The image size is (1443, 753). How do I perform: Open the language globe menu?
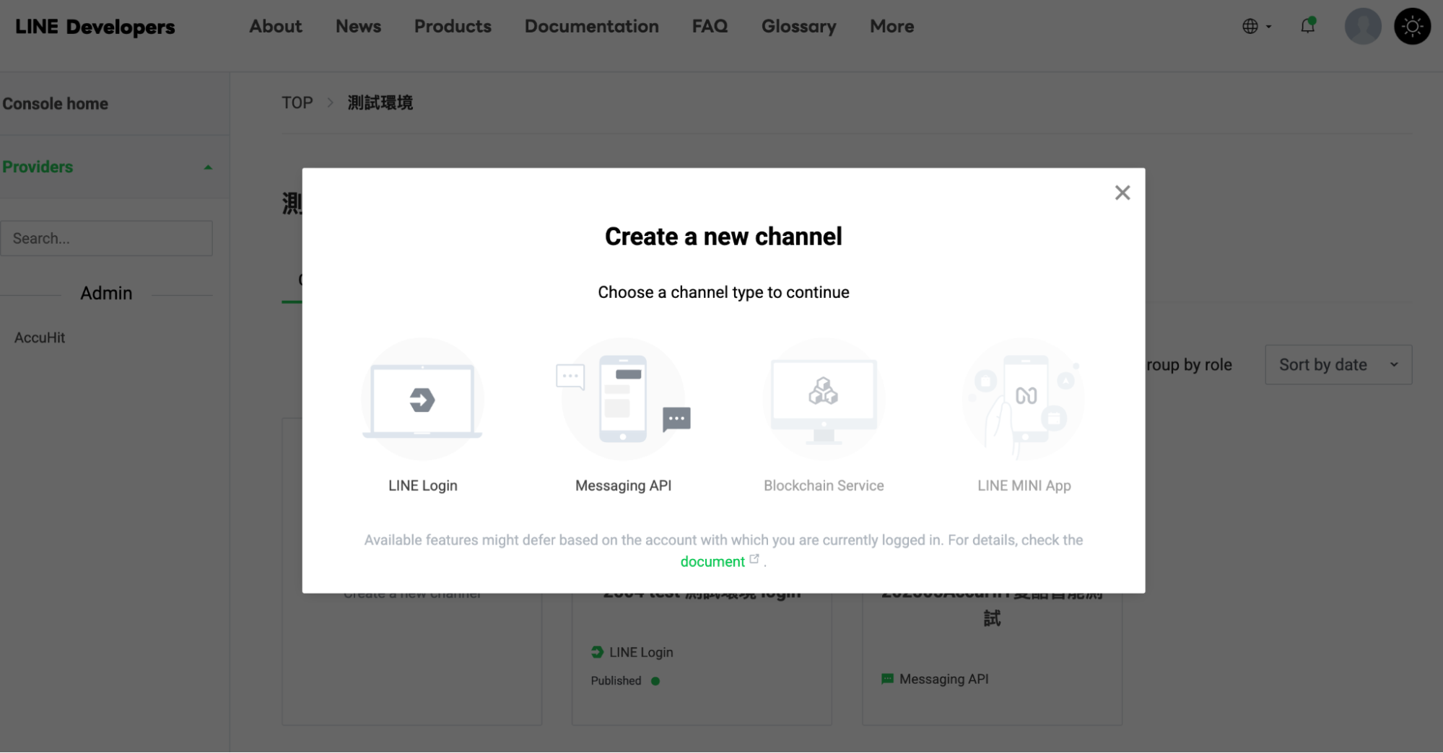tap(1257, 27)
